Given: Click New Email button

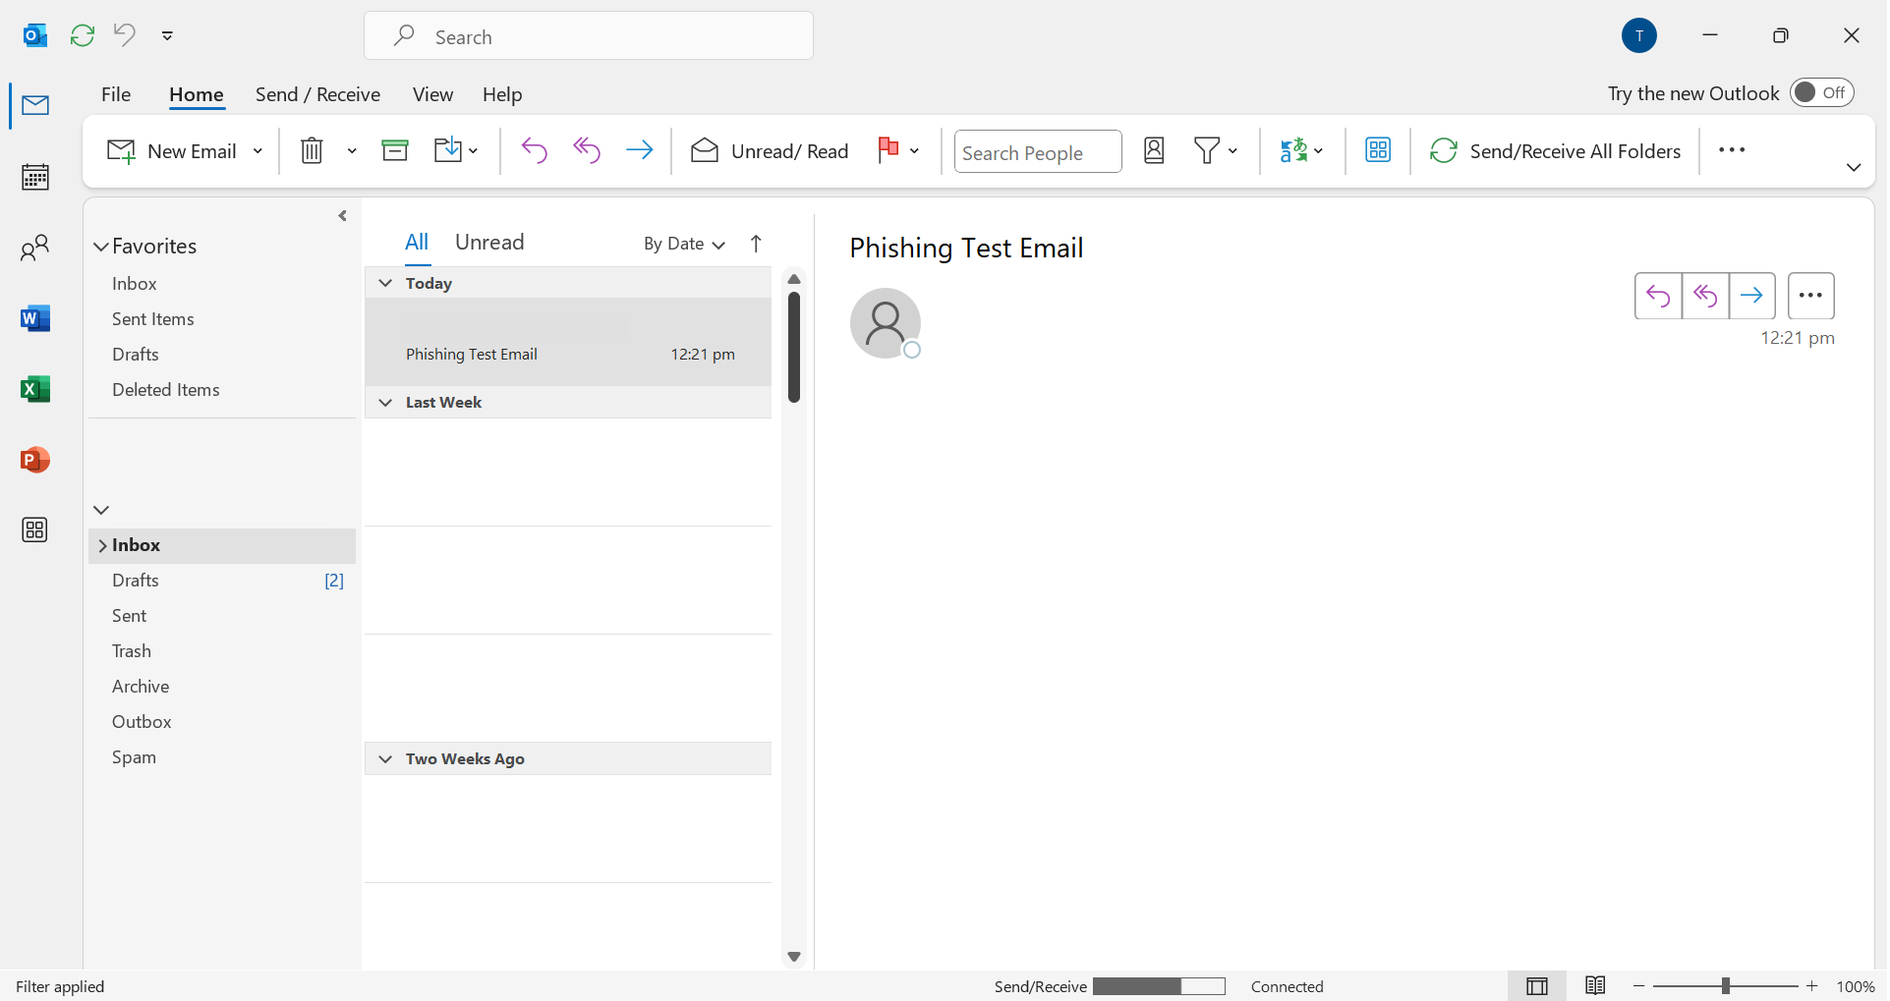Looking at the screenshot, I should tap(172, 151).
